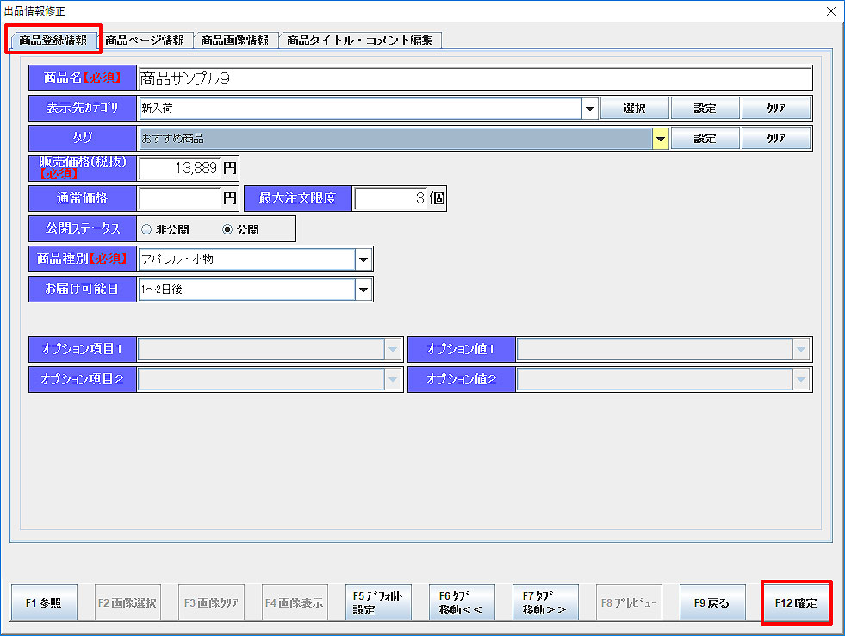Screen dimensions: 845x636
Task: Expand the 表示先カテゴリ dropdown arrow
Action: pyautogui.click(x=590, y=109)
